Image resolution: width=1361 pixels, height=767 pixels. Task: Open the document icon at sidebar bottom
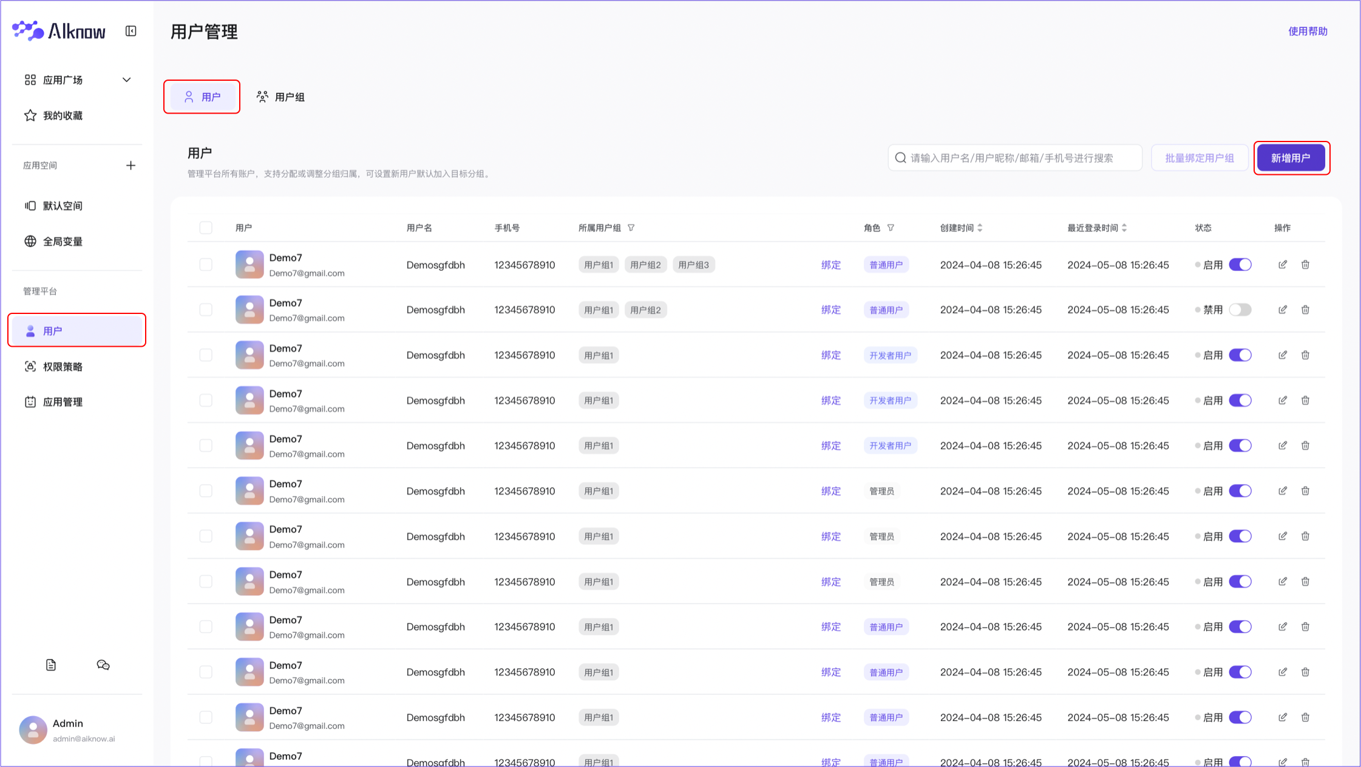51,665
